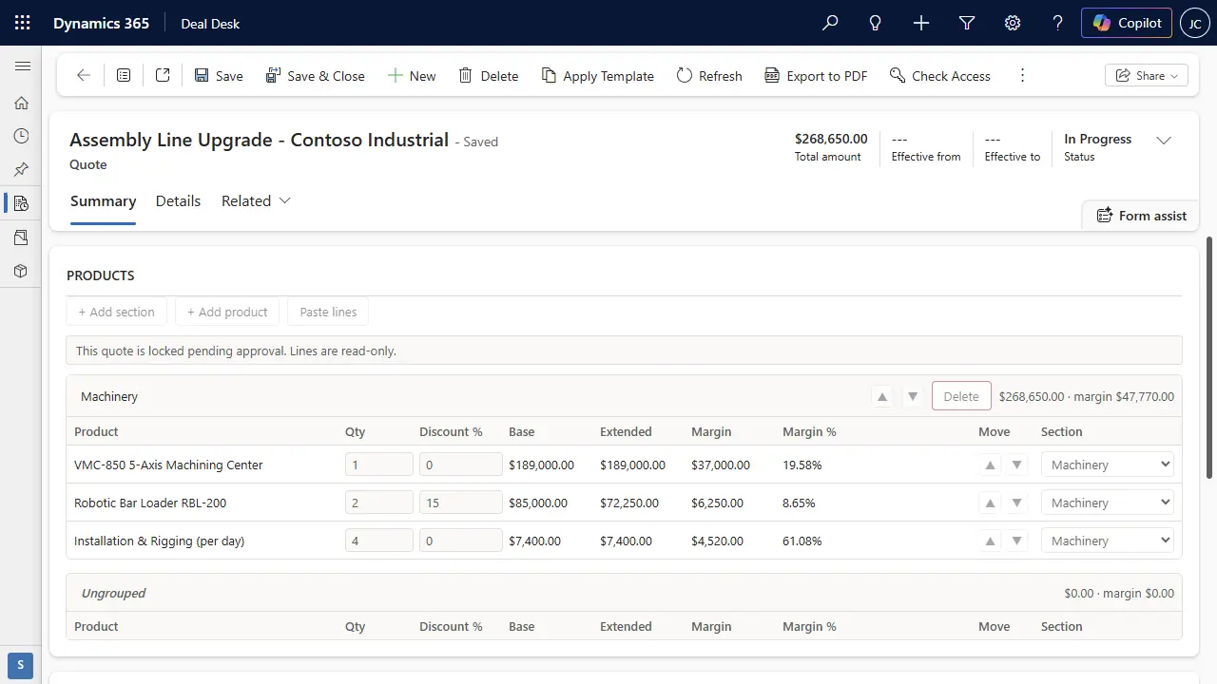The height and width of the screenshot is (684, 1217).
Task: Move Robotic Bar Loader line down
Action: pos(1017,503)
